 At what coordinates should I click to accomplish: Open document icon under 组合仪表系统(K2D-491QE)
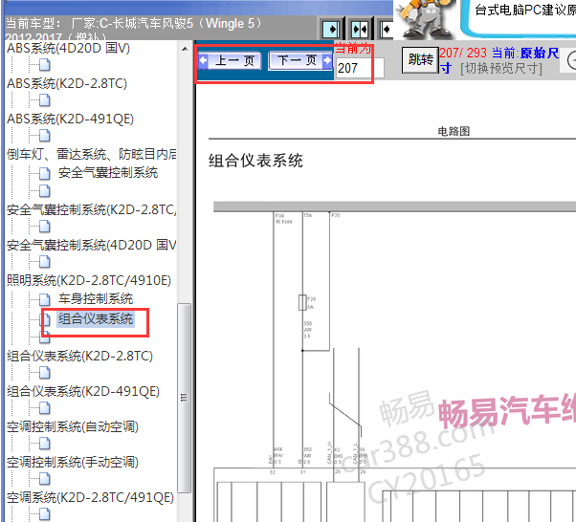pos(45,408)
